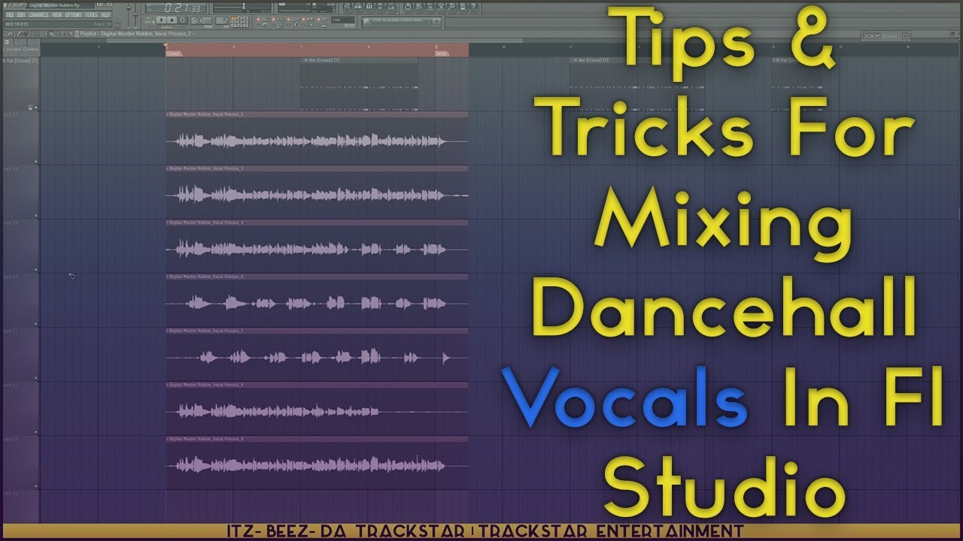Select the Vocal Process_7 audio clip title
963x541 pixels.
[317, 331]
